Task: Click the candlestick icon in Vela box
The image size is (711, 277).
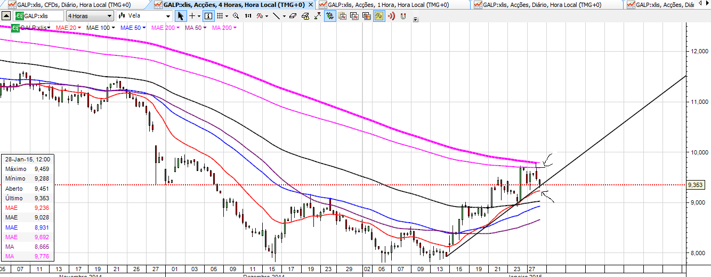Action: click(122, 16)
